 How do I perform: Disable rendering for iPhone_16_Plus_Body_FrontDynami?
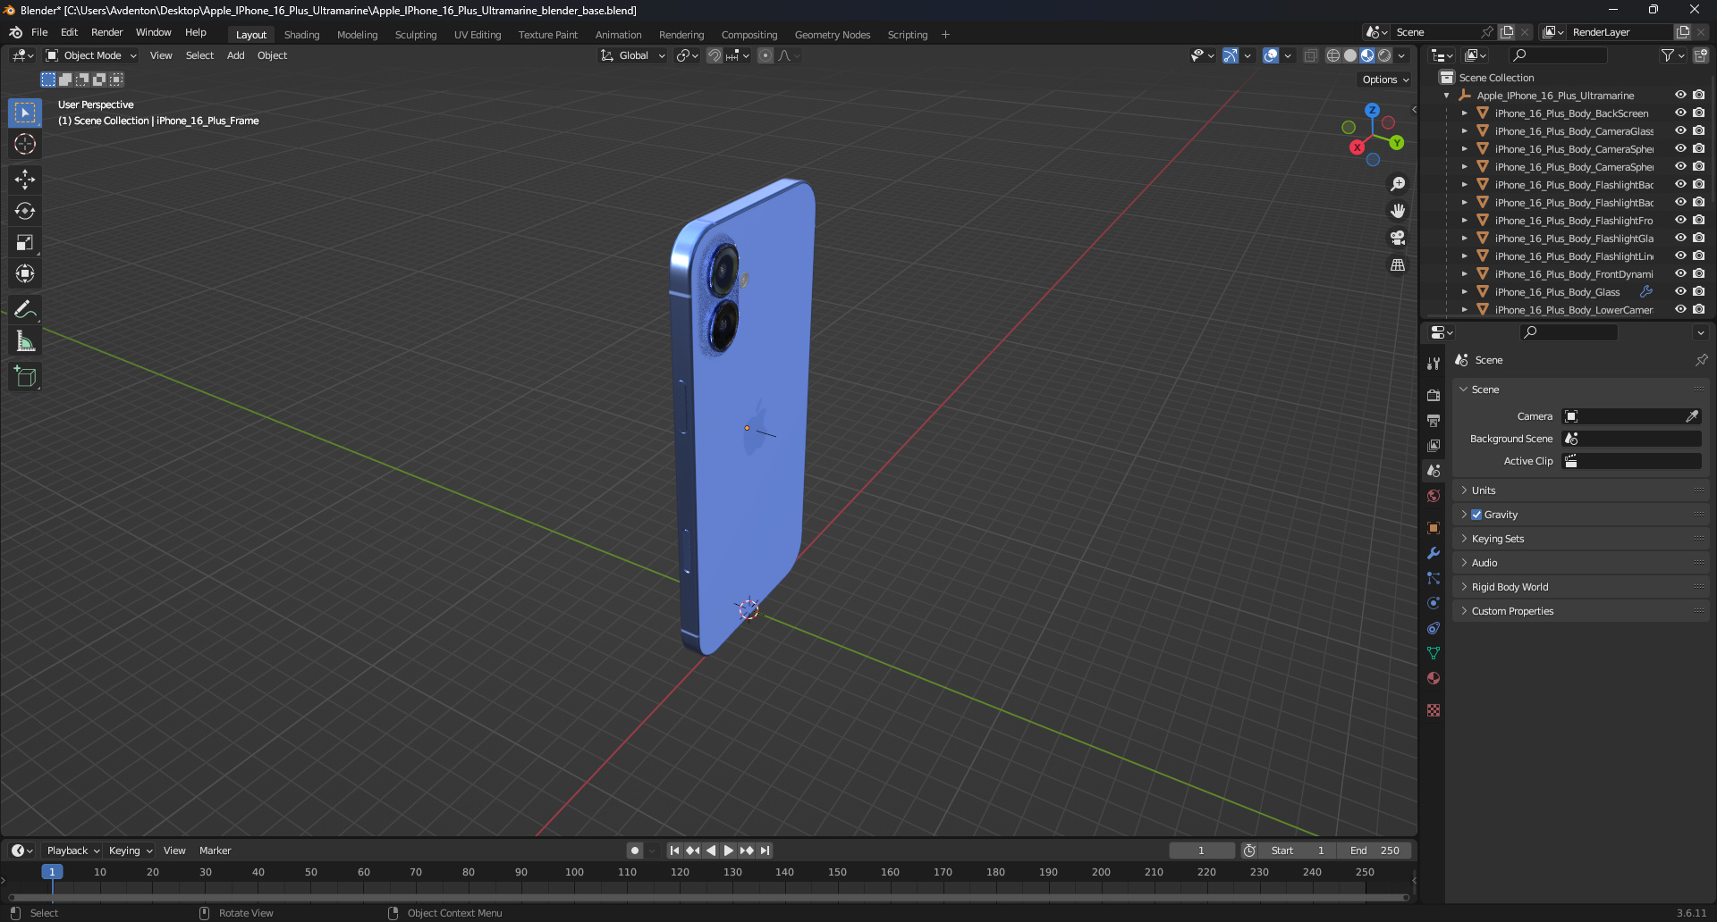point(1698,273)
